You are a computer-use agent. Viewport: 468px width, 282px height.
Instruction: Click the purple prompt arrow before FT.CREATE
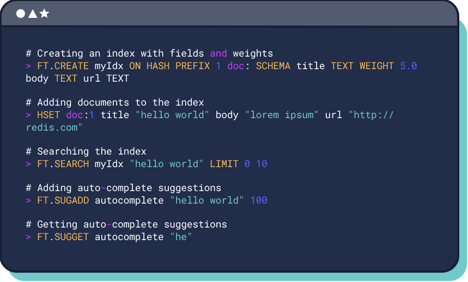tap(29, 66)
